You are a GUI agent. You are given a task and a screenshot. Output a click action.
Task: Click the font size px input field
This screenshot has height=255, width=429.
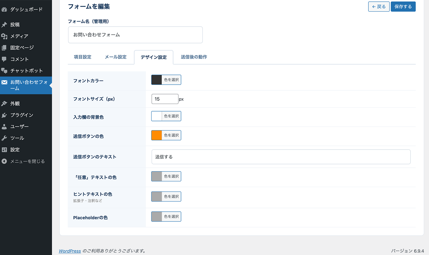click(165, 99)
